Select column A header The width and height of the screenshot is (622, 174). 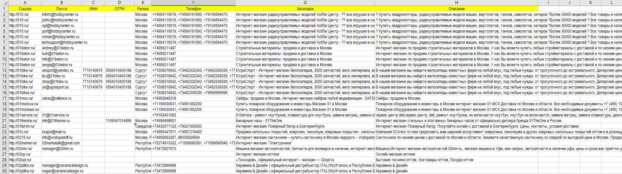pos(25,3)
